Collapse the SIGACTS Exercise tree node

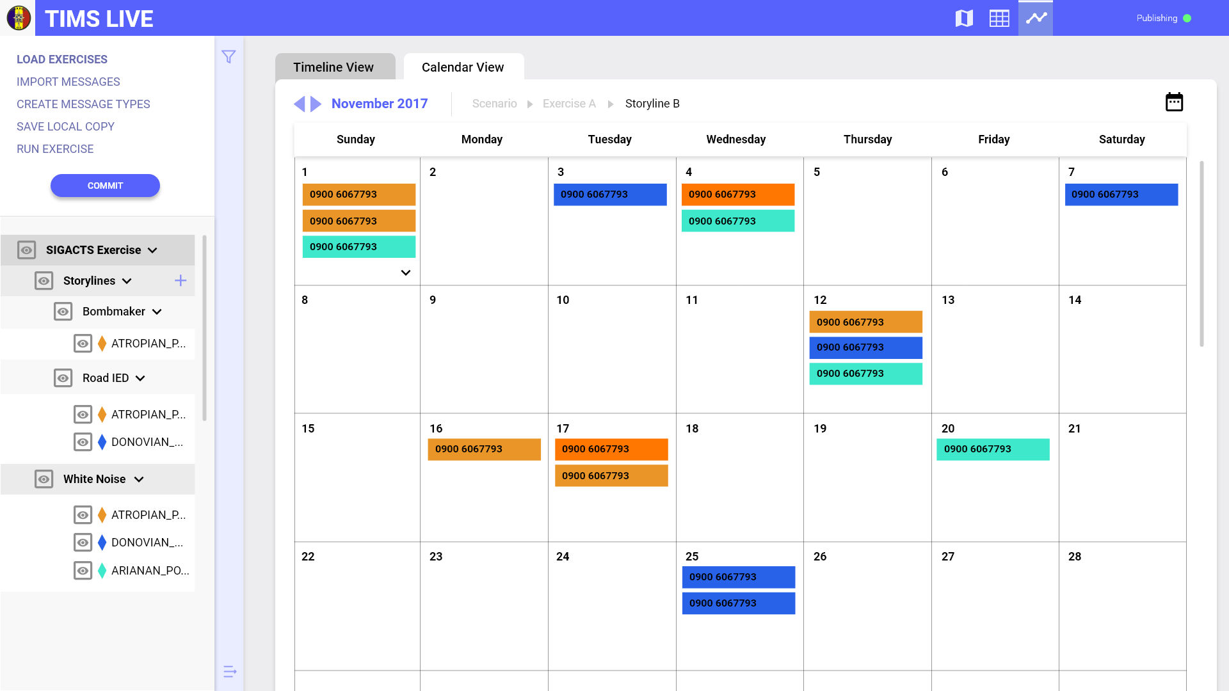(154, 250)
